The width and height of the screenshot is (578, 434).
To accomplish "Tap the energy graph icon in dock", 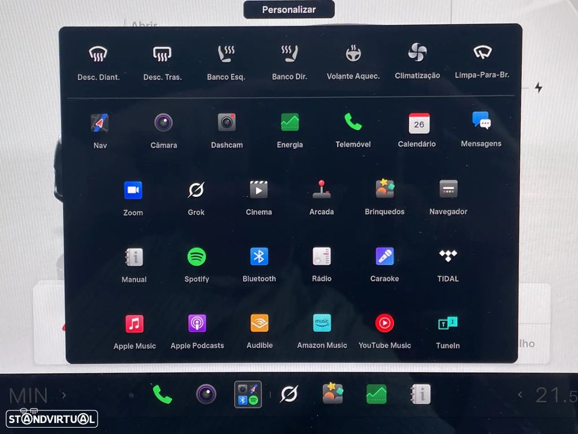I will tap(376, 393).
